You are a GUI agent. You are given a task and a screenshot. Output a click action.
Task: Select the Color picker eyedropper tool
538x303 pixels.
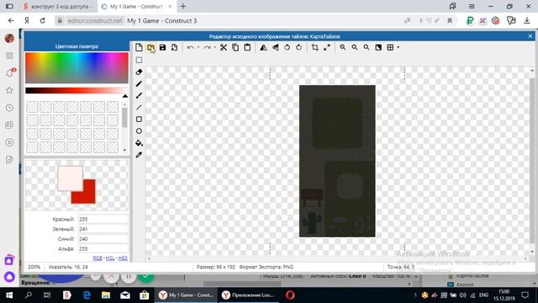[139, 155]
